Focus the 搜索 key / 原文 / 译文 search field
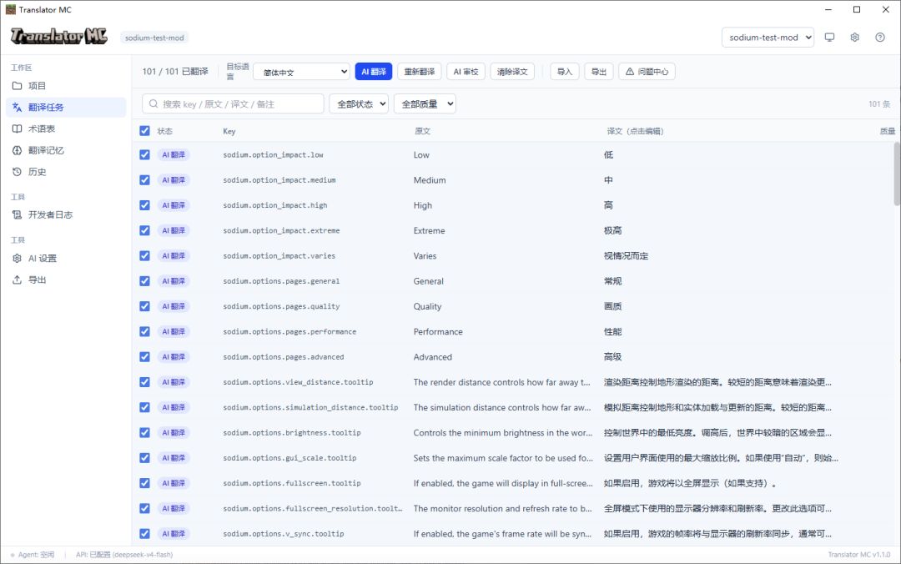 tap(234, 104)
